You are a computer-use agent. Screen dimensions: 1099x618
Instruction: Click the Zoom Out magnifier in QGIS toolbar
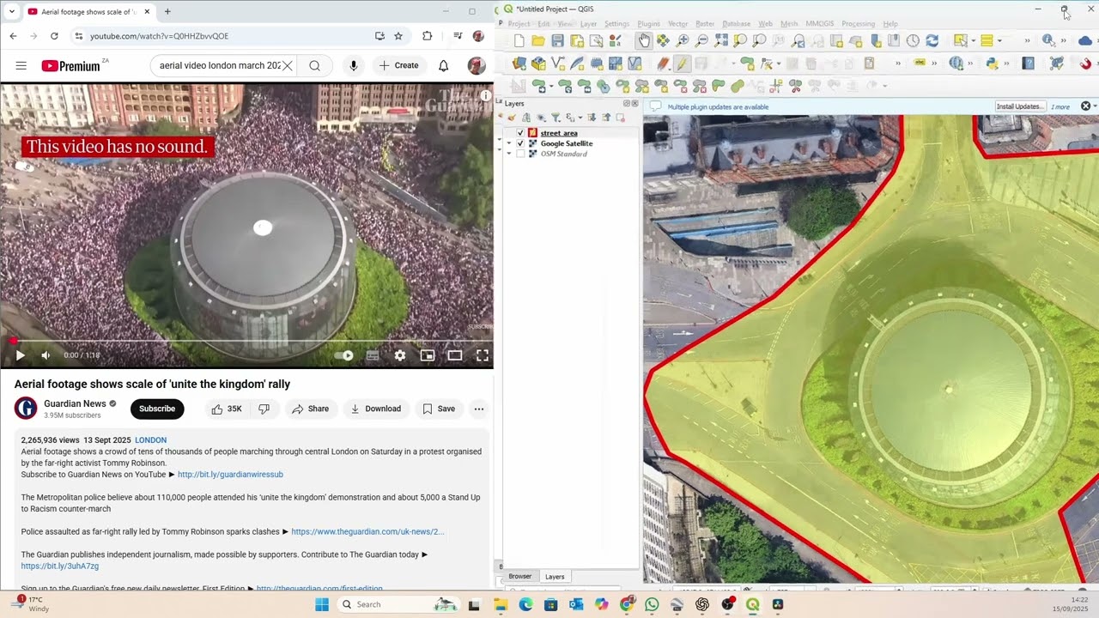(x=701, y=40)
